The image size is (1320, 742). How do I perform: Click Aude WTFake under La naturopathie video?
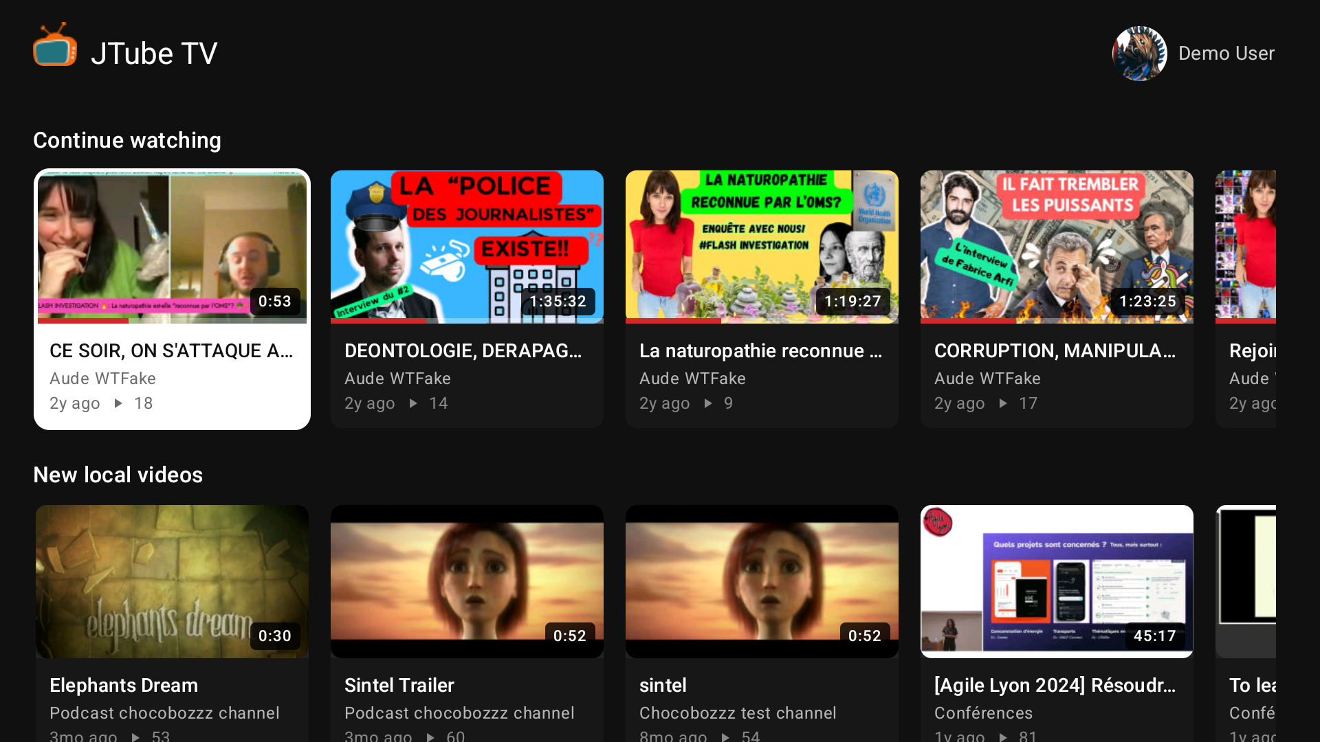click(692, 379)
